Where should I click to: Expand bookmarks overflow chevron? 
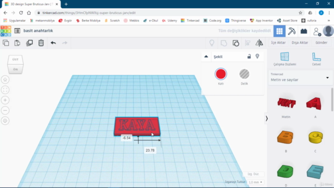(x=328, y=20)
